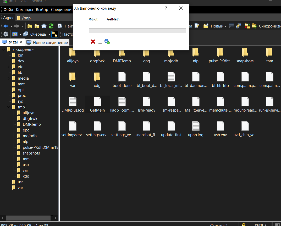
Task: Select the snapshots folder in file panel
Action: click(x=245, y=55)
